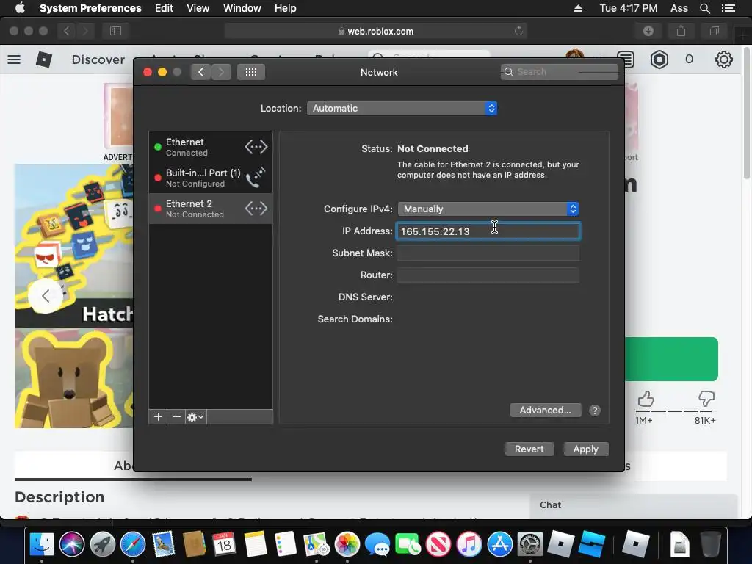
Task: Open Network help question mark
Action: tap(595, 411)
